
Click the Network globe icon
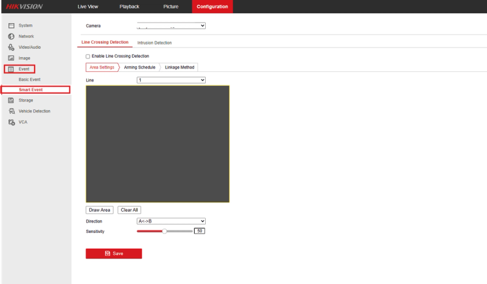pos(11,36)
